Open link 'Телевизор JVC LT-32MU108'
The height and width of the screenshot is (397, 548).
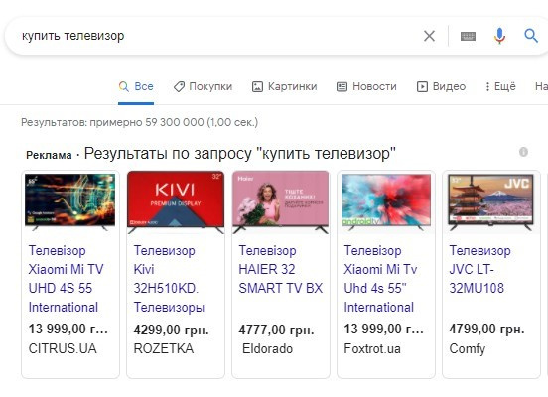(x=479, y=269)
